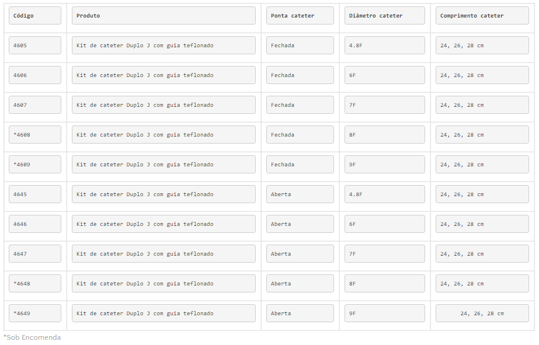
Task: Select the code field *4649
Action: [35, 313]
